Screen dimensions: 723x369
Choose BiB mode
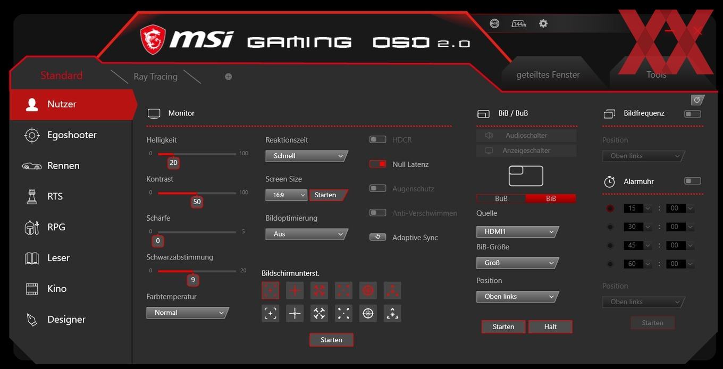click(x=551, y=198)
